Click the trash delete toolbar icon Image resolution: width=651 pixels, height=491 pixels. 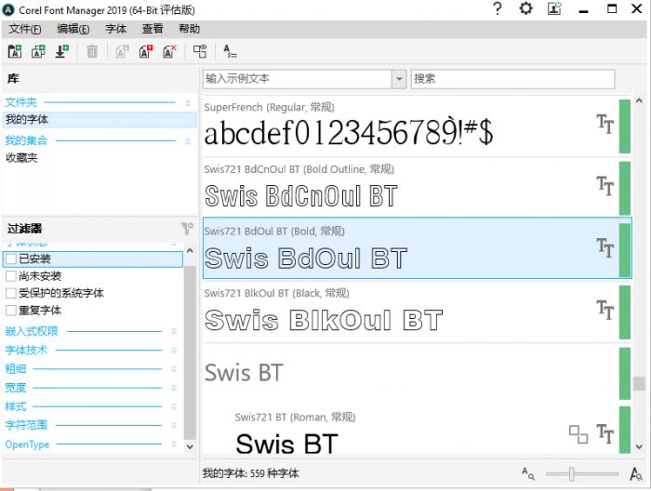(x=92, y=51)
